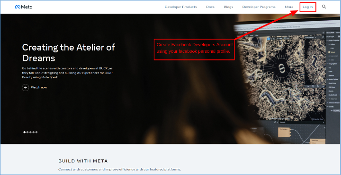Click the Meta logo

pyautogui.click(x=24, y=7)
